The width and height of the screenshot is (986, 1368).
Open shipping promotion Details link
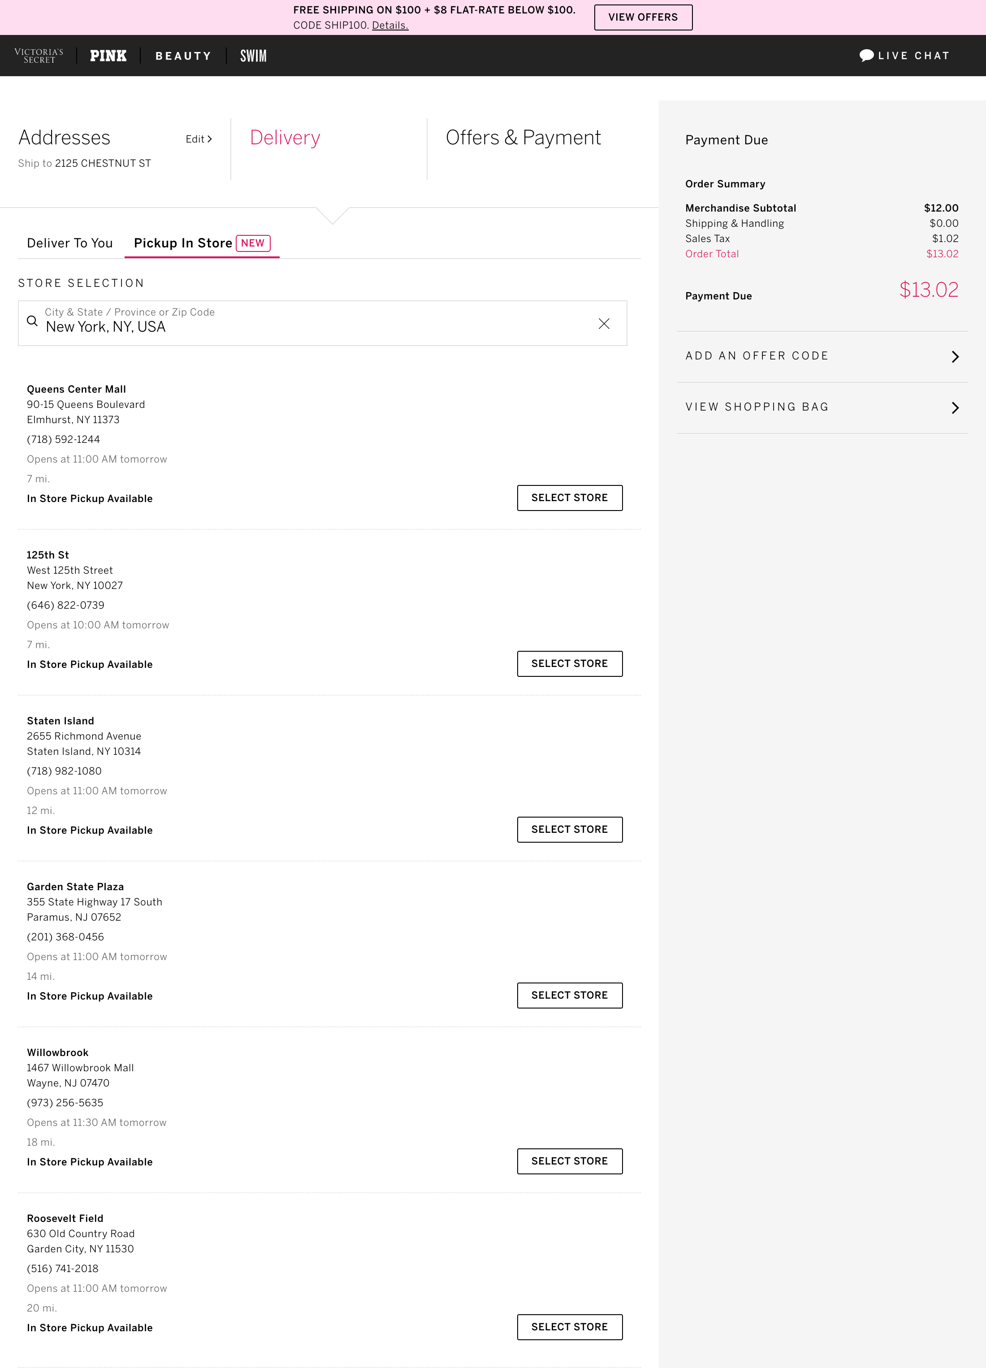(x=389, y=26)
